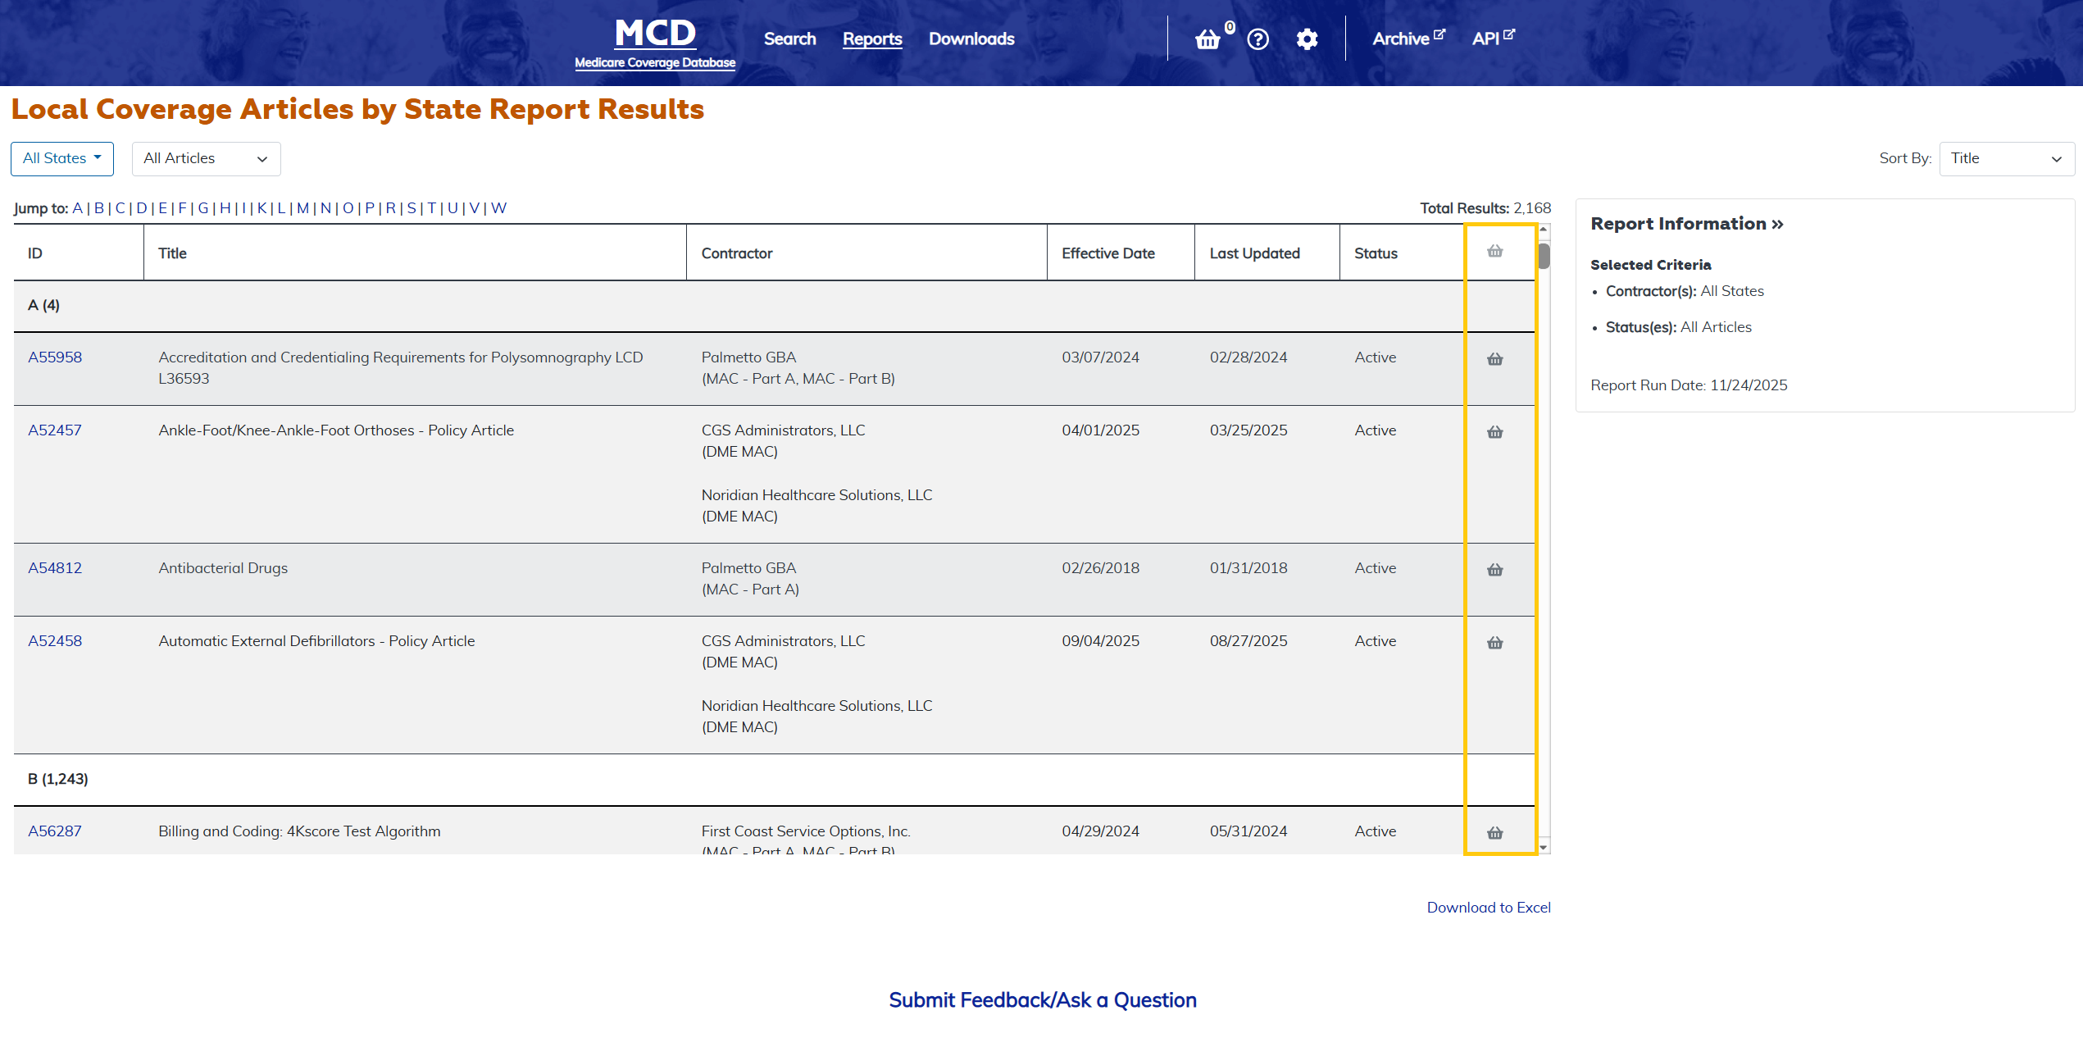2083x1038 pixels.
Task: Open settings gear icon in header
Action: click(x=1307, y=39)
